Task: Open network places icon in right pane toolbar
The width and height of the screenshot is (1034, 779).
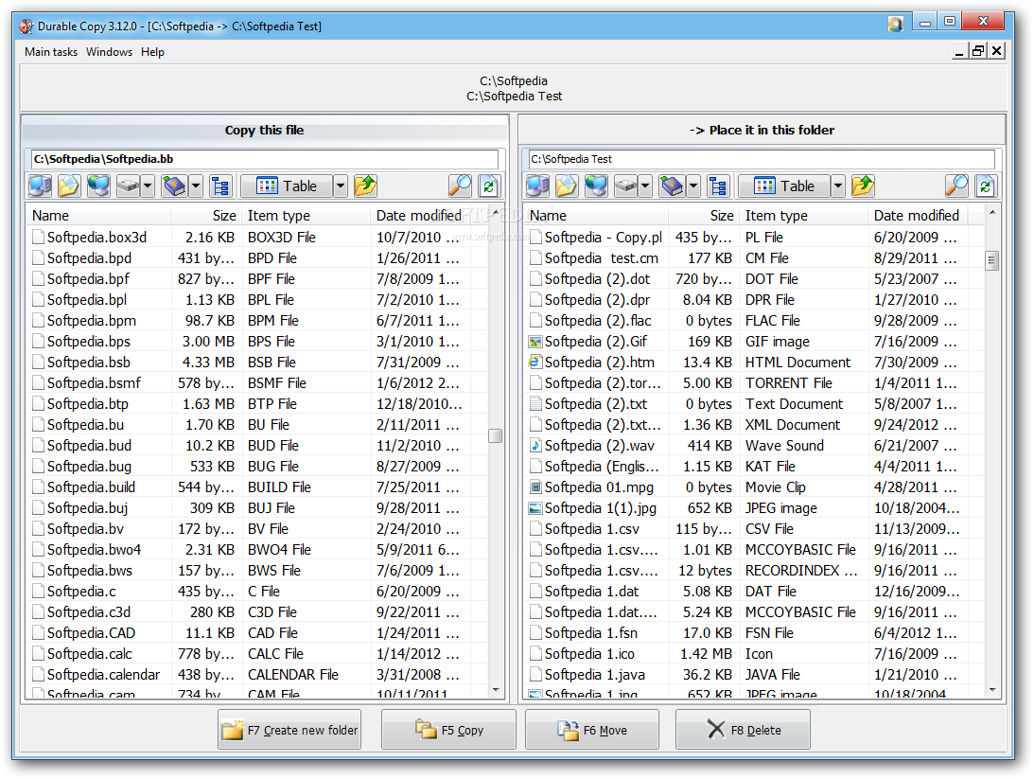Action: click(596, 186)
